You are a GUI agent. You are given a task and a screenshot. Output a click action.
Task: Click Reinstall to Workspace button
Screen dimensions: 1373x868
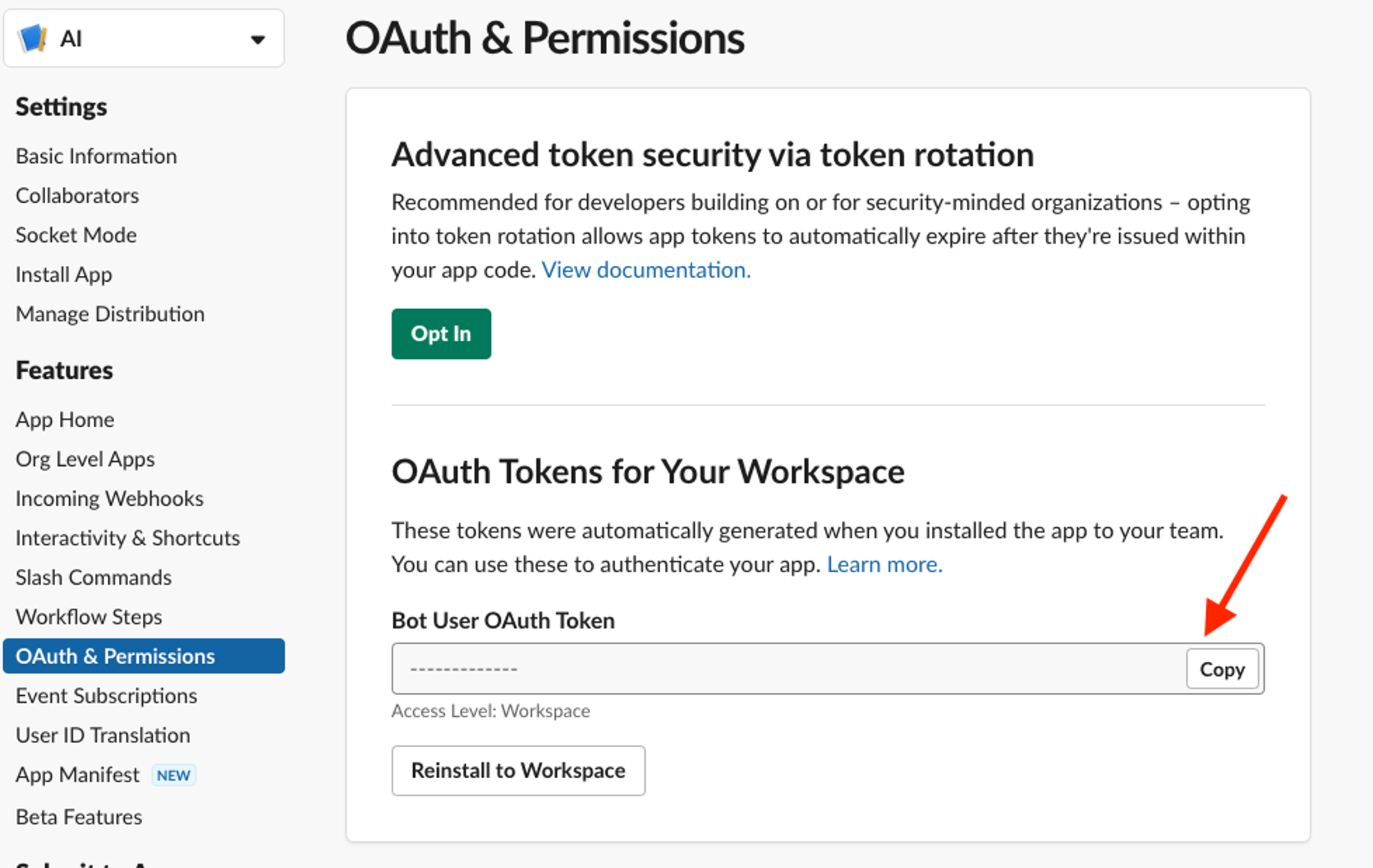518,770
